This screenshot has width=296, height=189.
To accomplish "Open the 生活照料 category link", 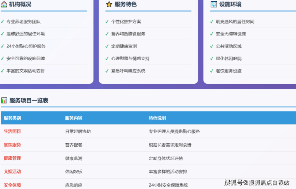I will (12, 131).
